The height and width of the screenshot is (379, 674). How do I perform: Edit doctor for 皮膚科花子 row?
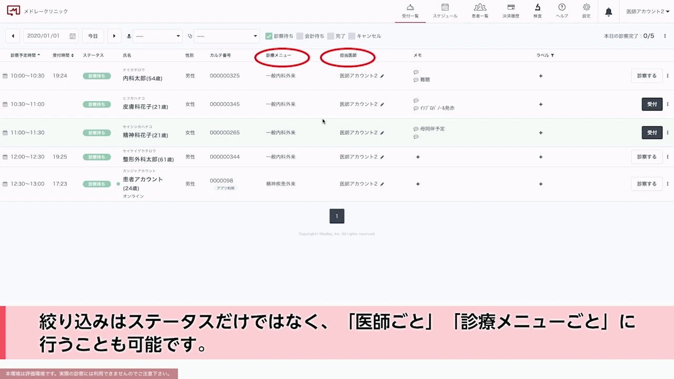pyautogui.click(x=382, y=104)
